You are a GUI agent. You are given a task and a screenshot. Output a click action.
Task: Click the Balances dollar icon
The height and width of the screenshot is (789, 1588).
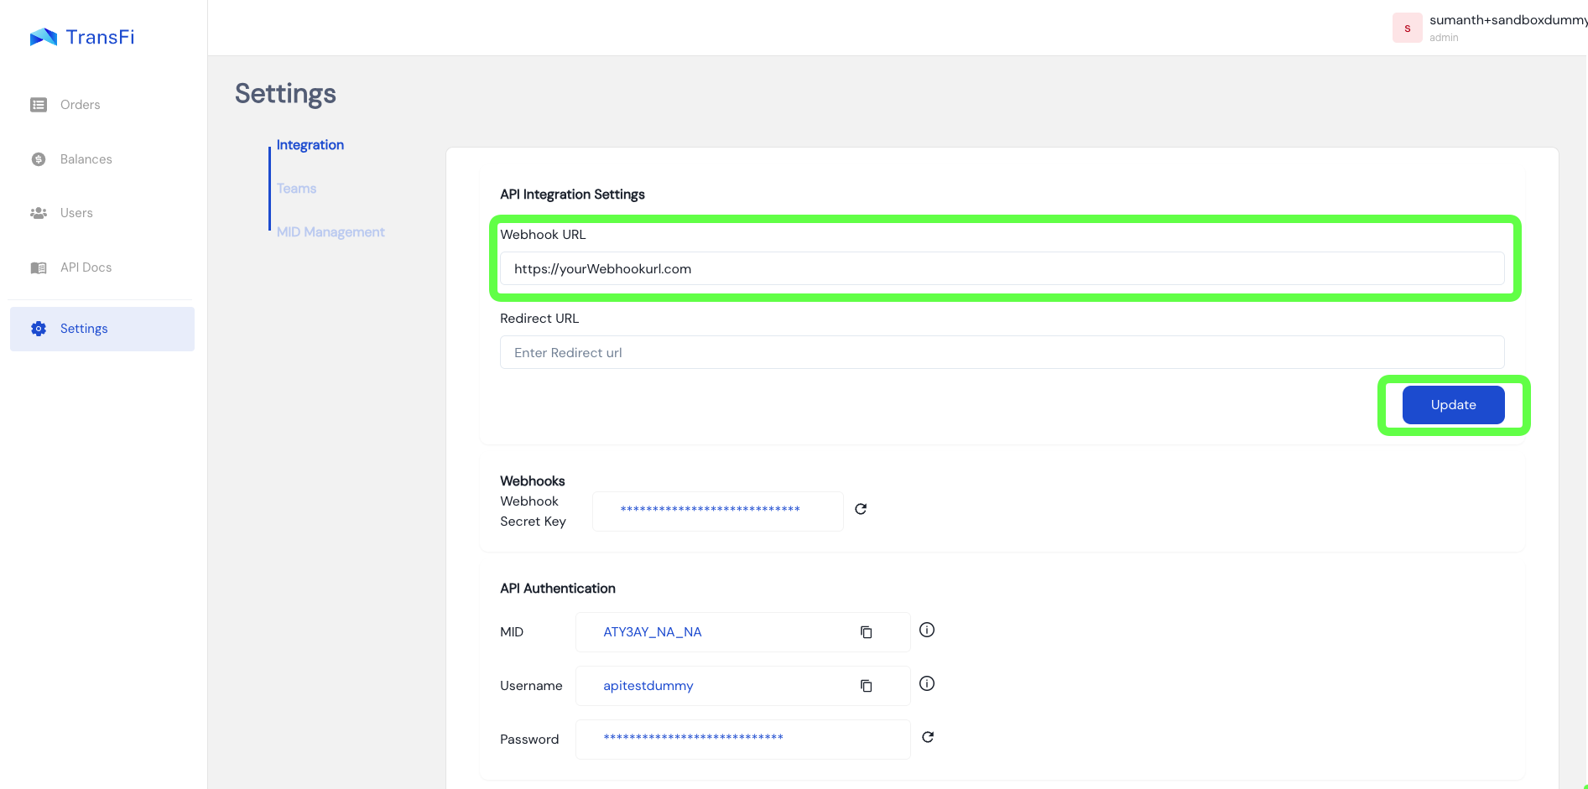click(x=39, y=159)
